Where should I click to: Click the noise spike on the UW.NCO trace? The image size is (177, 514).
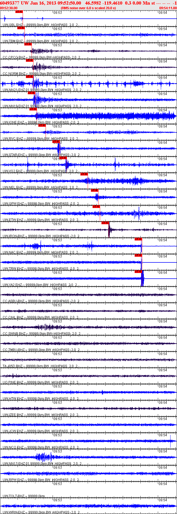170,441
